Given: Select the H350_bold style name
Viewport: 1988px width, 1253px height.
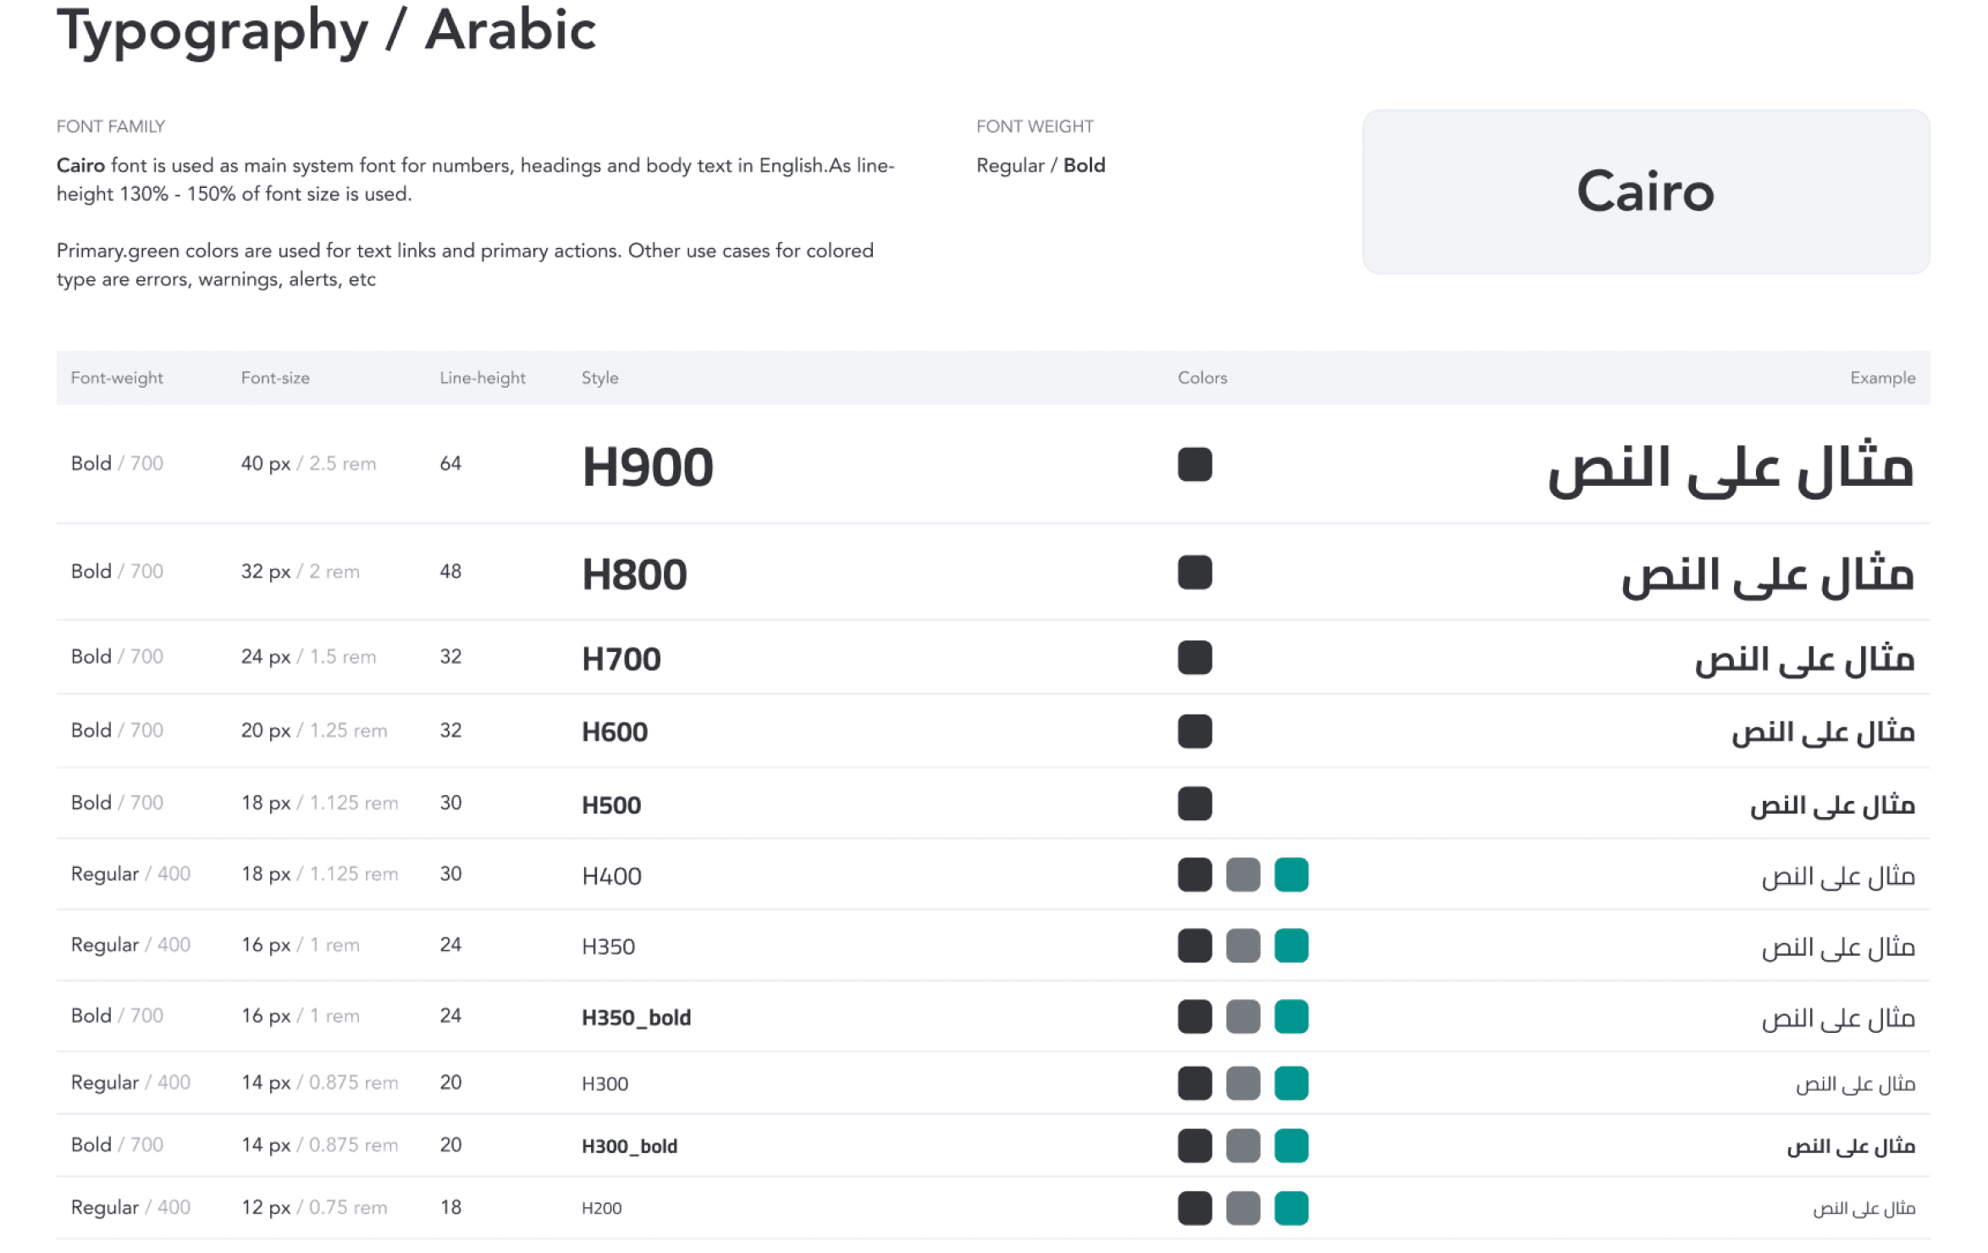Looking at the screenshot, I should 636,1018.
